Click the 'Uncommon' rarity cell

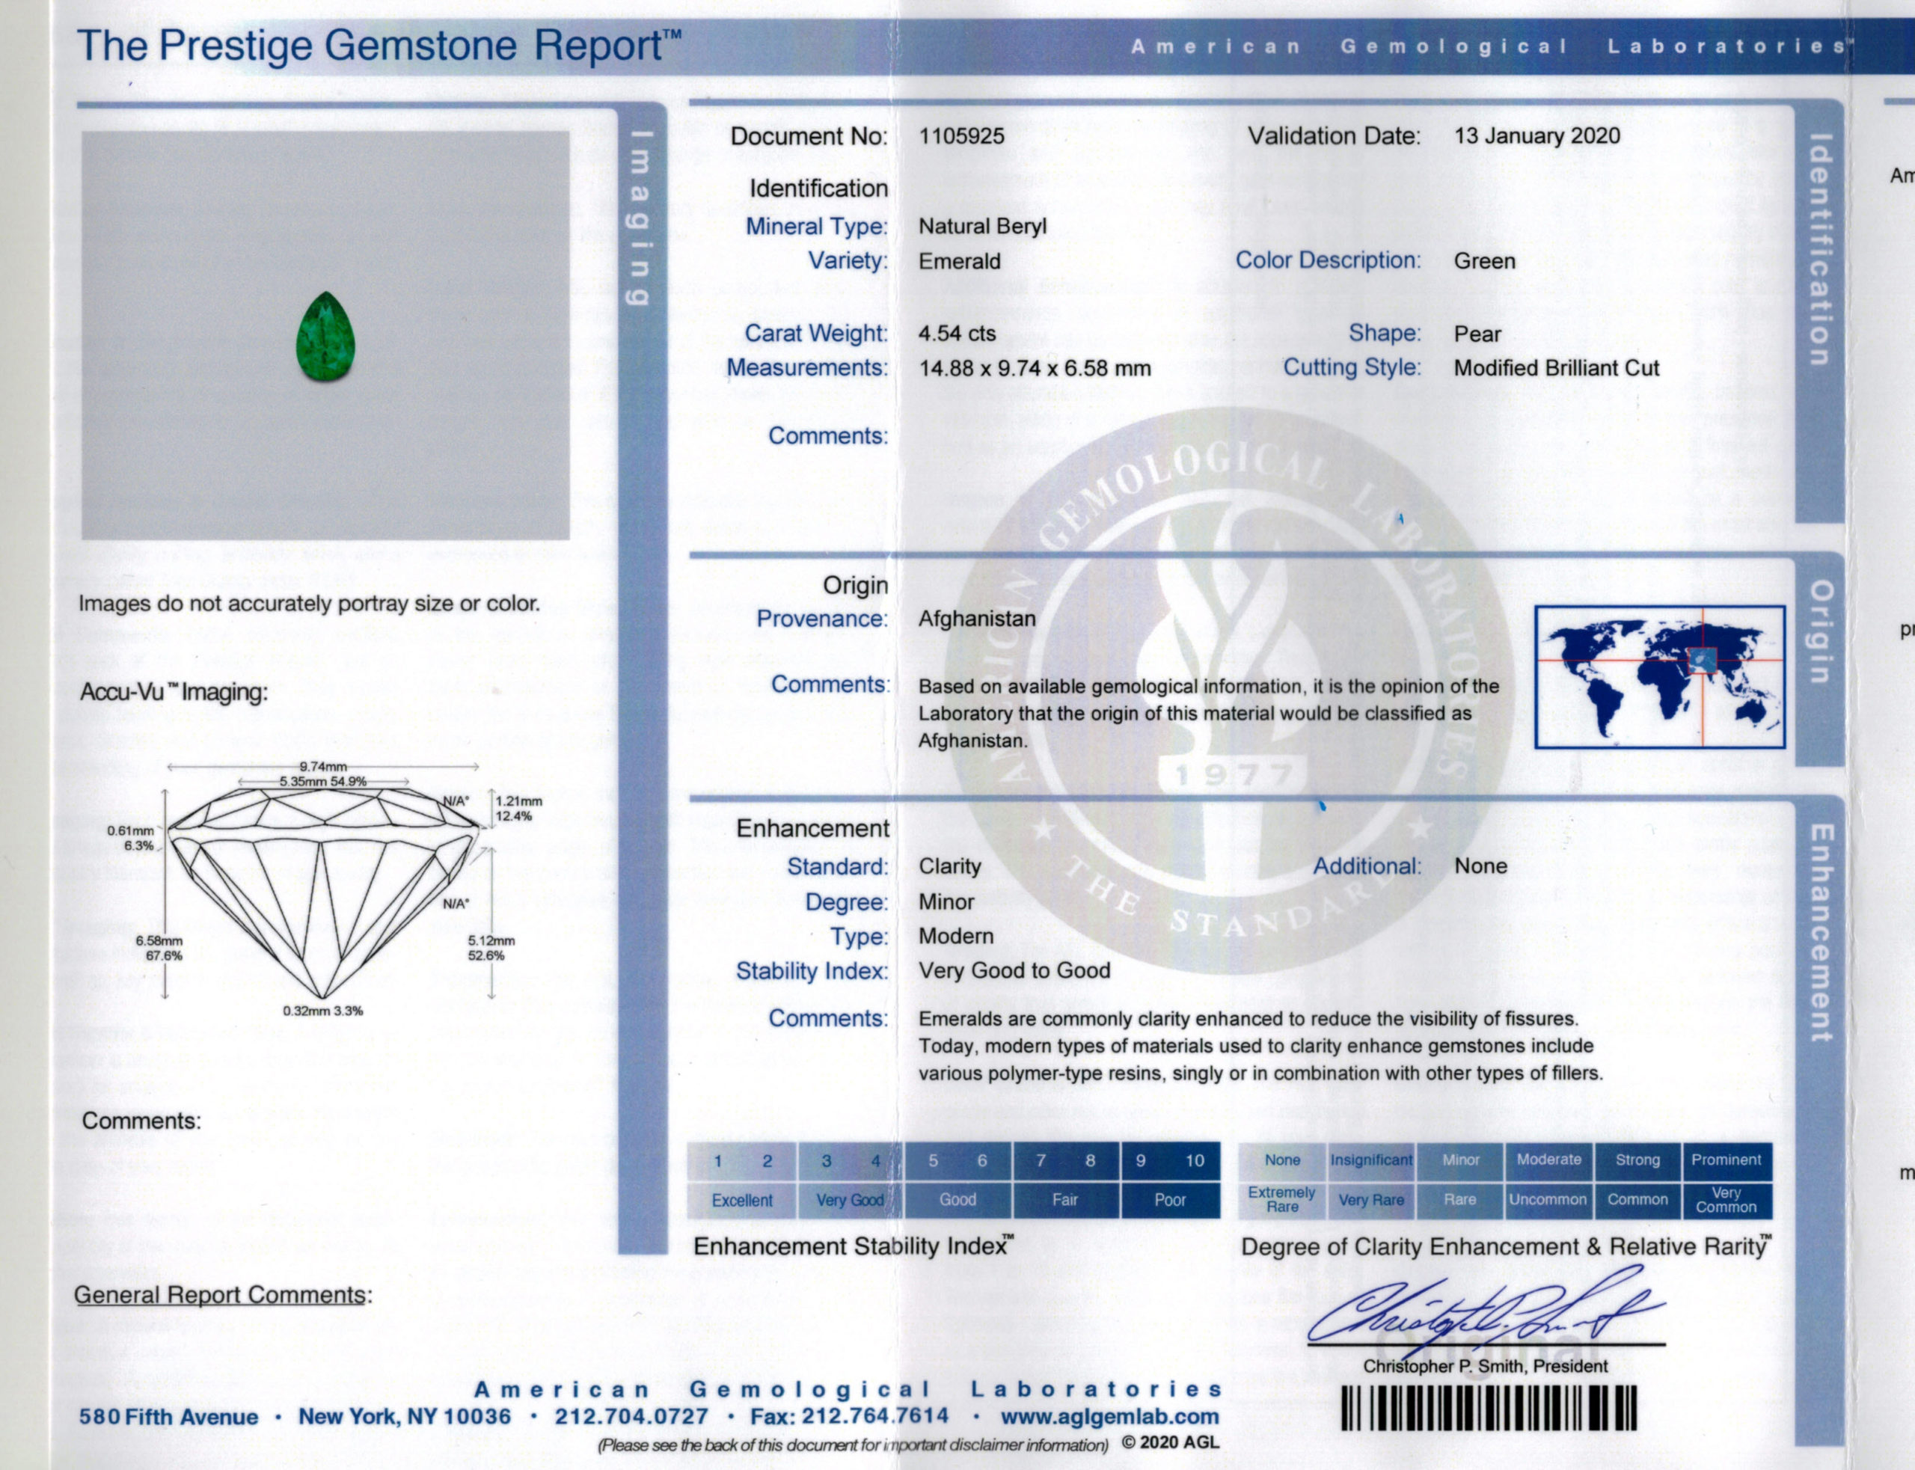pos(1548,1200)
